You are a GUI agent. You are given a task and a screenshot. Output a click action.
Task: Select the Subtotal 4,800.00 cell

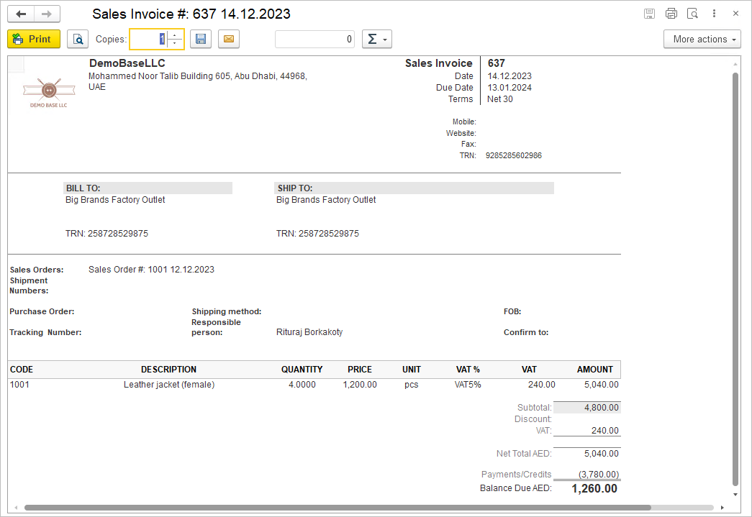point(586,408)
